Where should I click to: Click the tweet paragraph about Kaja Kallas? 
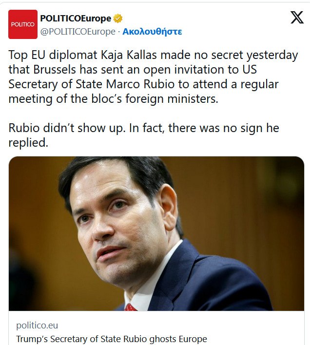pos(153,77)
